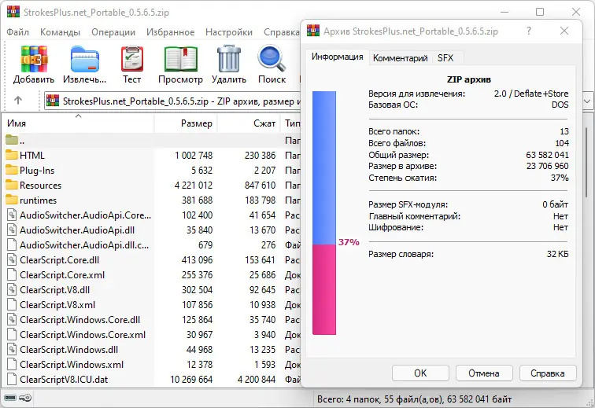Select the HTML folder icon

click(x=12, y=155)
